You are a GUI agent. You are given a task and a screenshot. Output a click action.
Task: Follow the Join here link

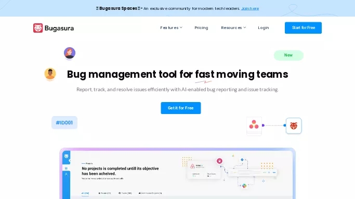(x=250, y=9)
